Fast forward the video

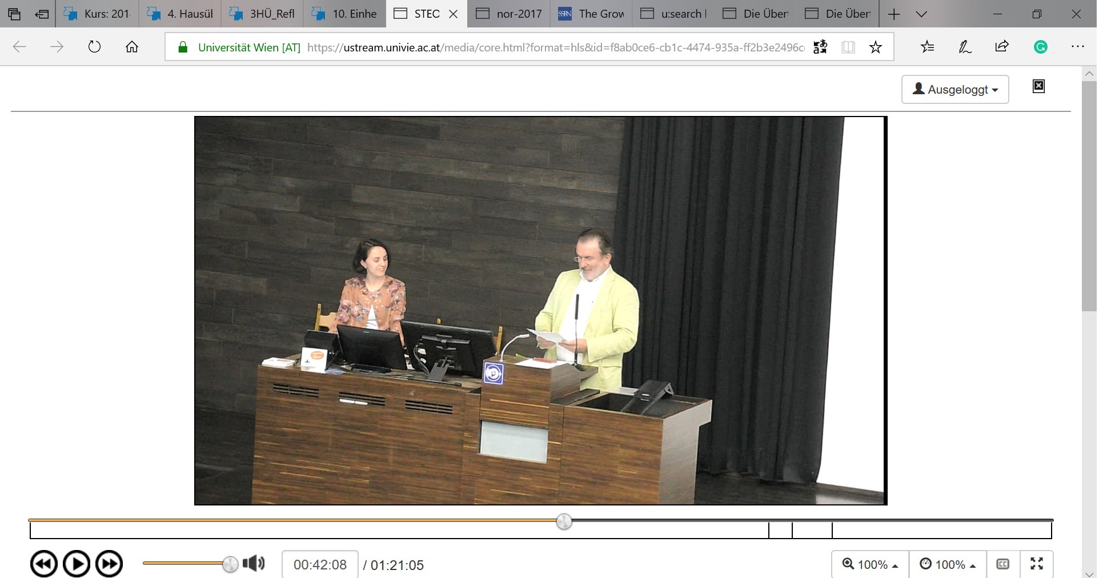pyautogui.click(x=109, y=564)
